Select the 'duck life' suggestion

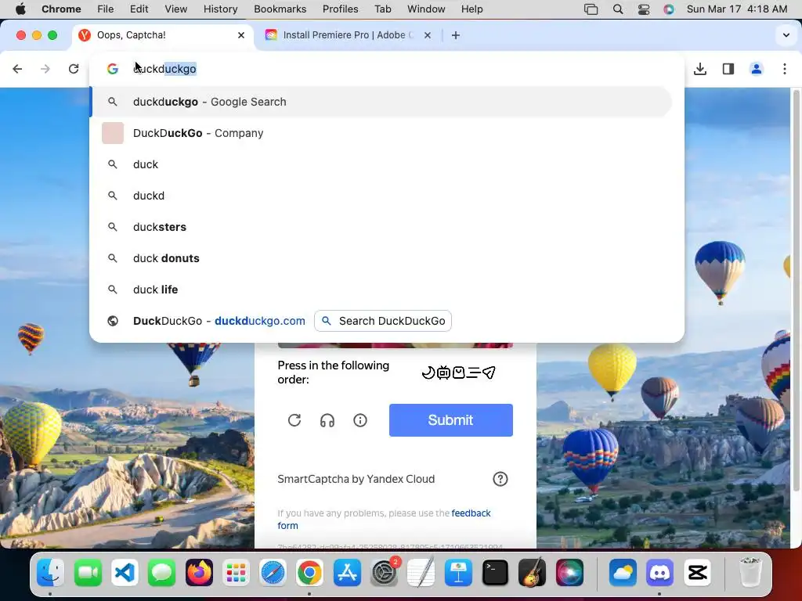381,290
